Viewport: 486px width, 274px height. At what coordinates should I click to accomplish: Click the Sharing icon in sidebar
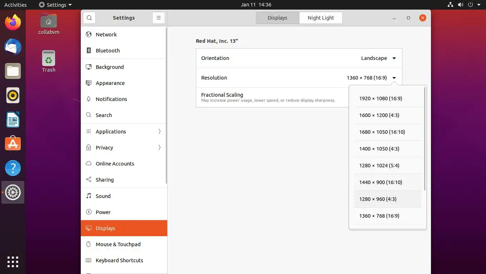point(89,180)
